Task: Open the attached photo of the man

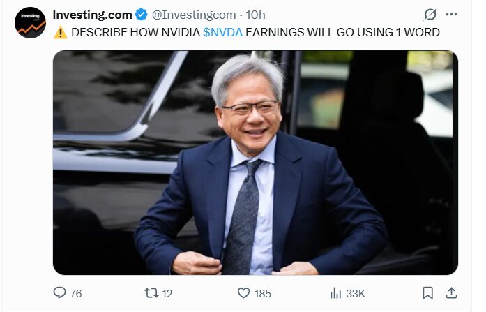Action: (255, 163)
